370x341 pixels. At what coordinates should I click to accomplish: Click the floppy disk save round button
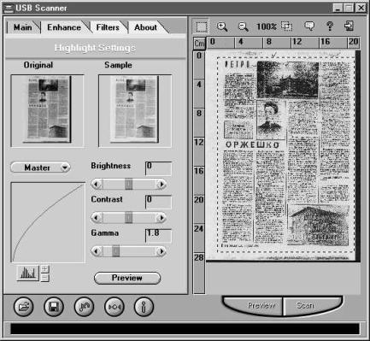tap(54, 307)
